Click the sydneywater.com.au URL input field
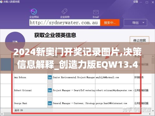The height and width of the screenshot is (116, 155). point(65,23)
